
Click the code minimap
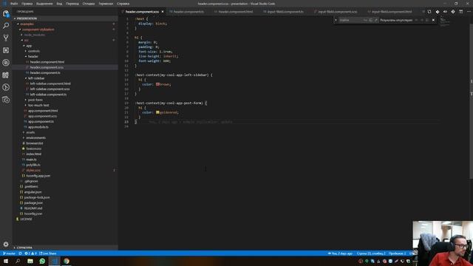445,21
